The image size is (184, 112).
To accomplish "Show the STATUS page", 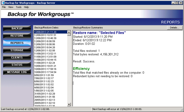I will click(x=17, y=65).
